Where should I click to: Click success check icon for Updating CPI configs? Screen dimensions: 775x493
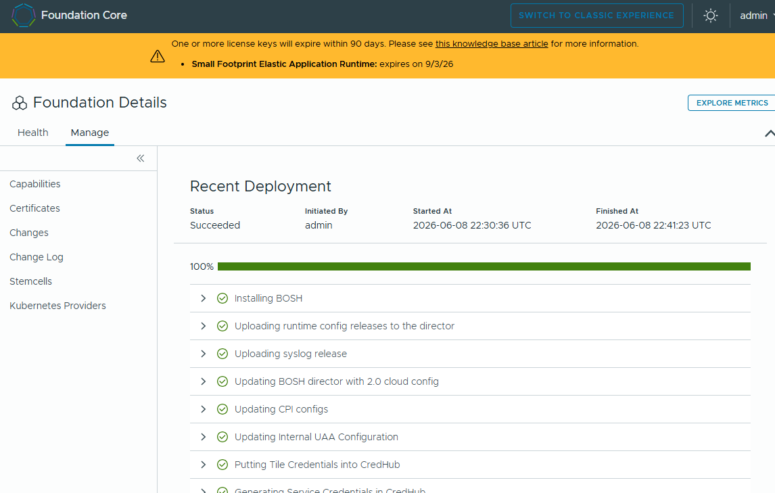[222, 409]
